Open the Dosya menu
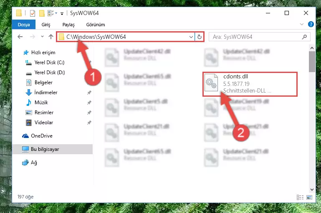The height and width of the screenshot is (213, 321). click(x=24, y=25)
